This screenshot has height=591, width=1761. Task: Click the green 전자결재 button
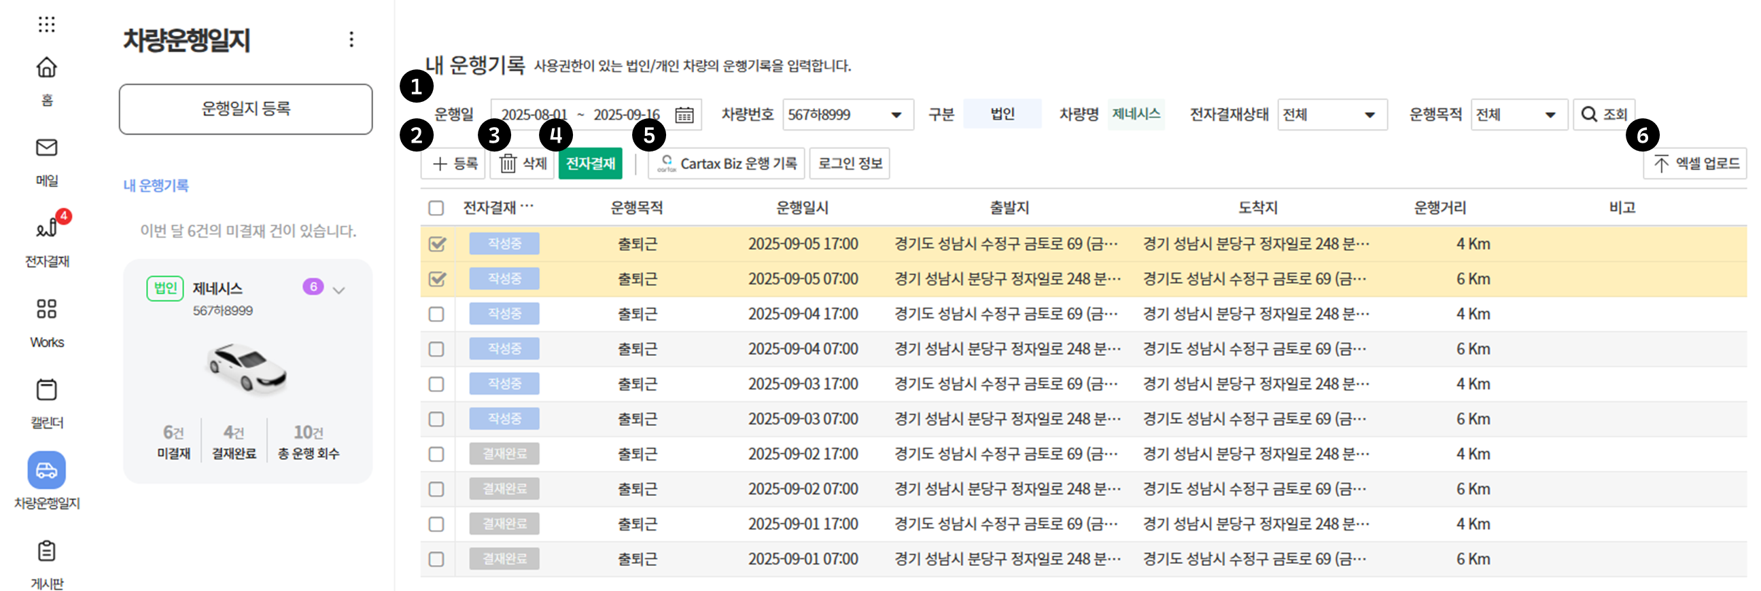pyautogui.click(x=590, y=164)
